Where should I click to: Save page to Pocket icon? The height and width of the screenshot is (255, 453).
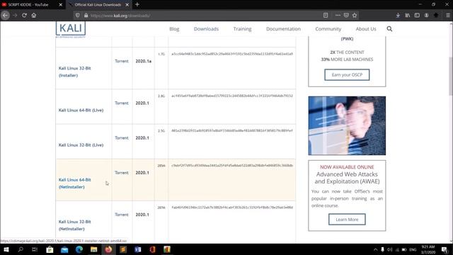[x=346, y=16]
